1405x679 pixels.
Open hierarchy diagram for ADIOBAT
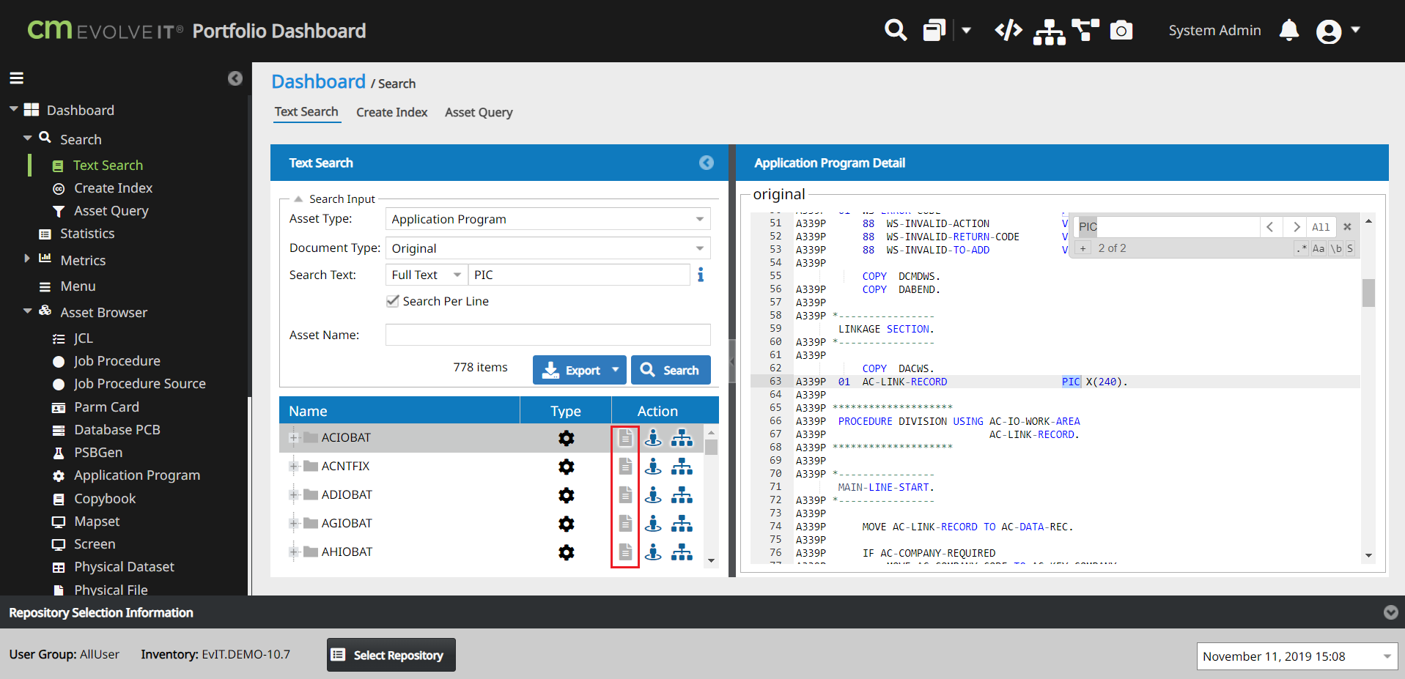point(682,495)
